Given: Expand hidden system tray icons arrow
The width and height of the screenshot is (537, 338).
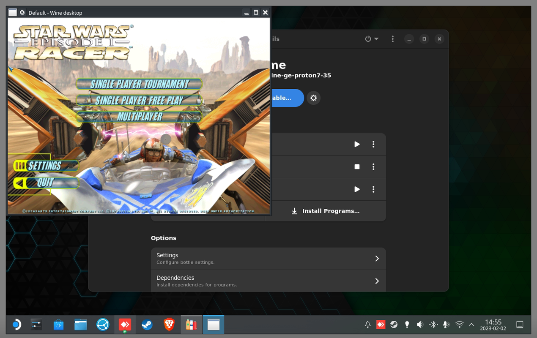Looking at the screenshot, I should coord(471,324).
